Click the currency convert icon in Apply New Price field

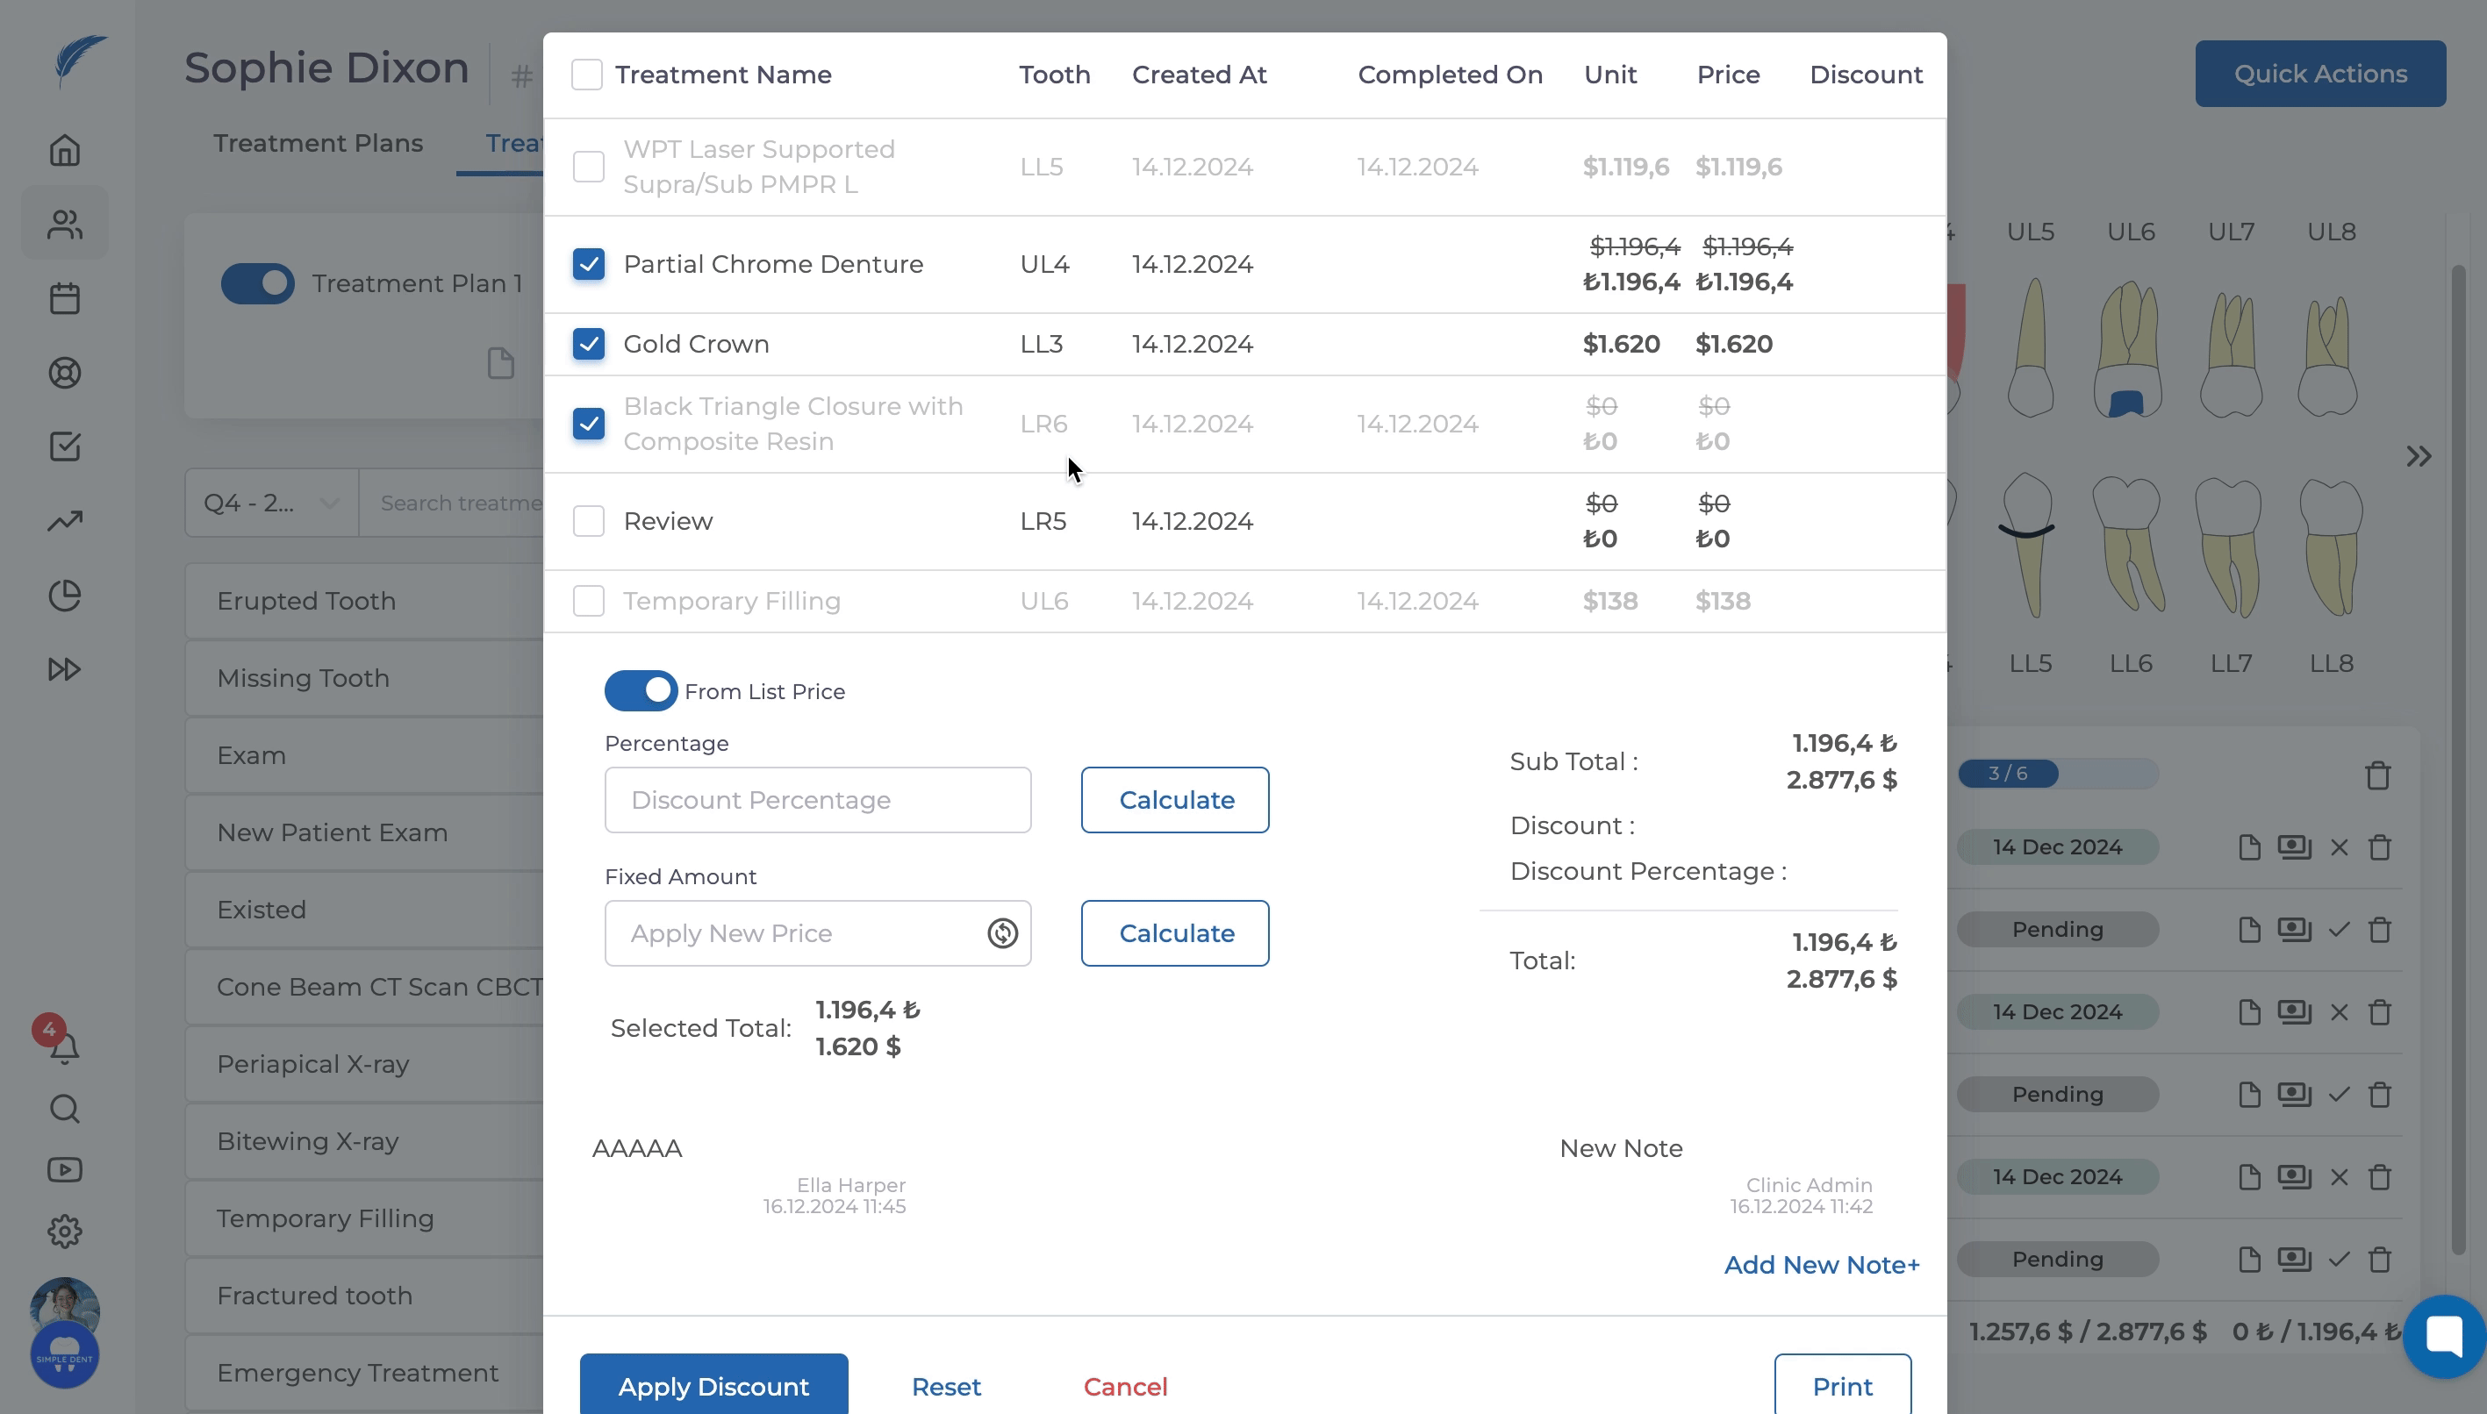1001,933
